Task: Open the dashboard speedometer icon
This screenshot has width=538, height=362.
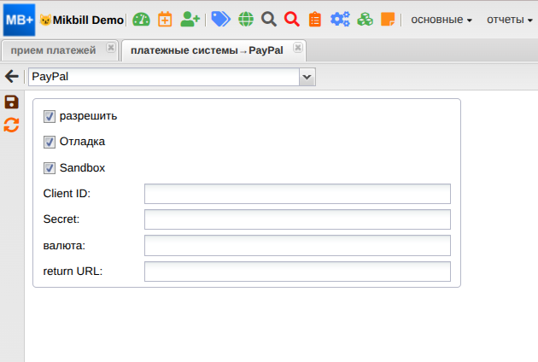Action: (x=142, y=20)
